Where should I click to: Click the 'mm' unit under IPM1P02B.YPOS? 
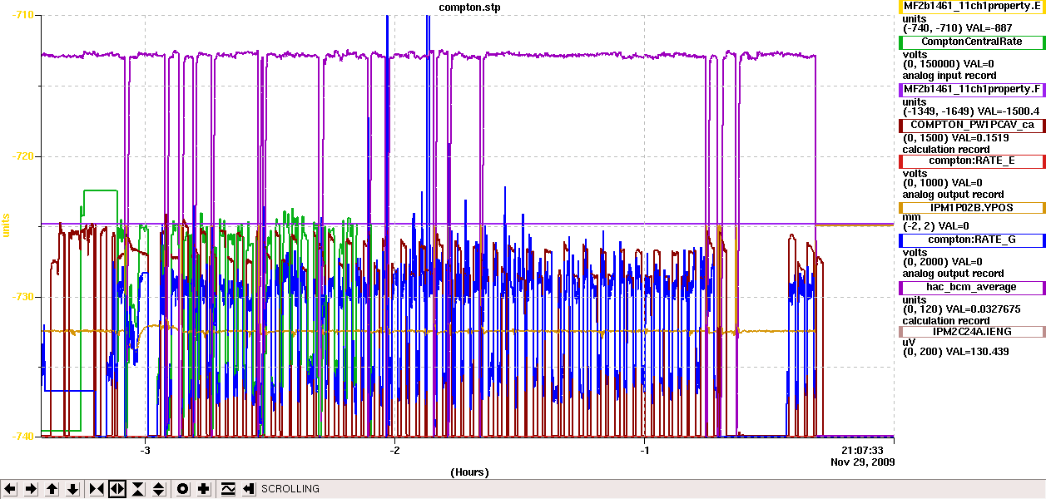pyautogui.click(x=910, y=216)
